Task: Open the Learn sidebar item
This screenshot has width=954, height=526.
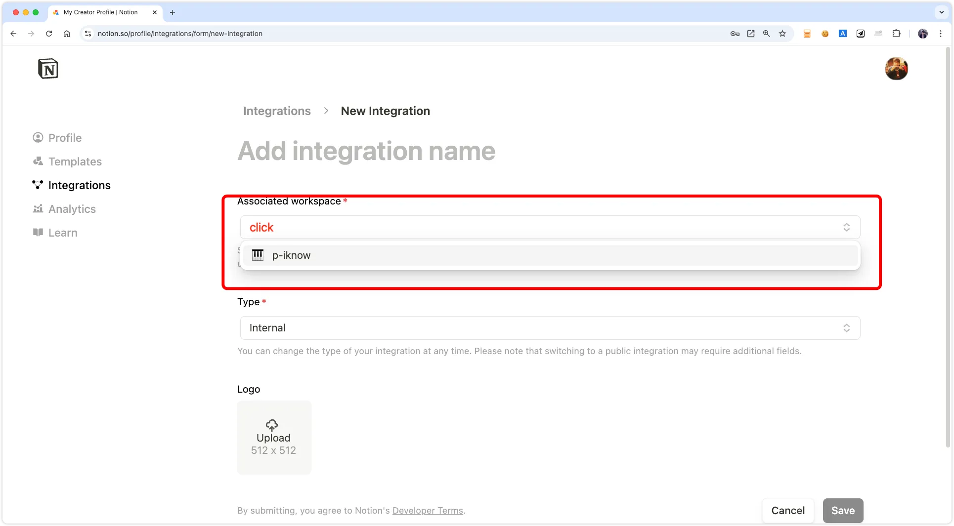Action: point(63,233)
